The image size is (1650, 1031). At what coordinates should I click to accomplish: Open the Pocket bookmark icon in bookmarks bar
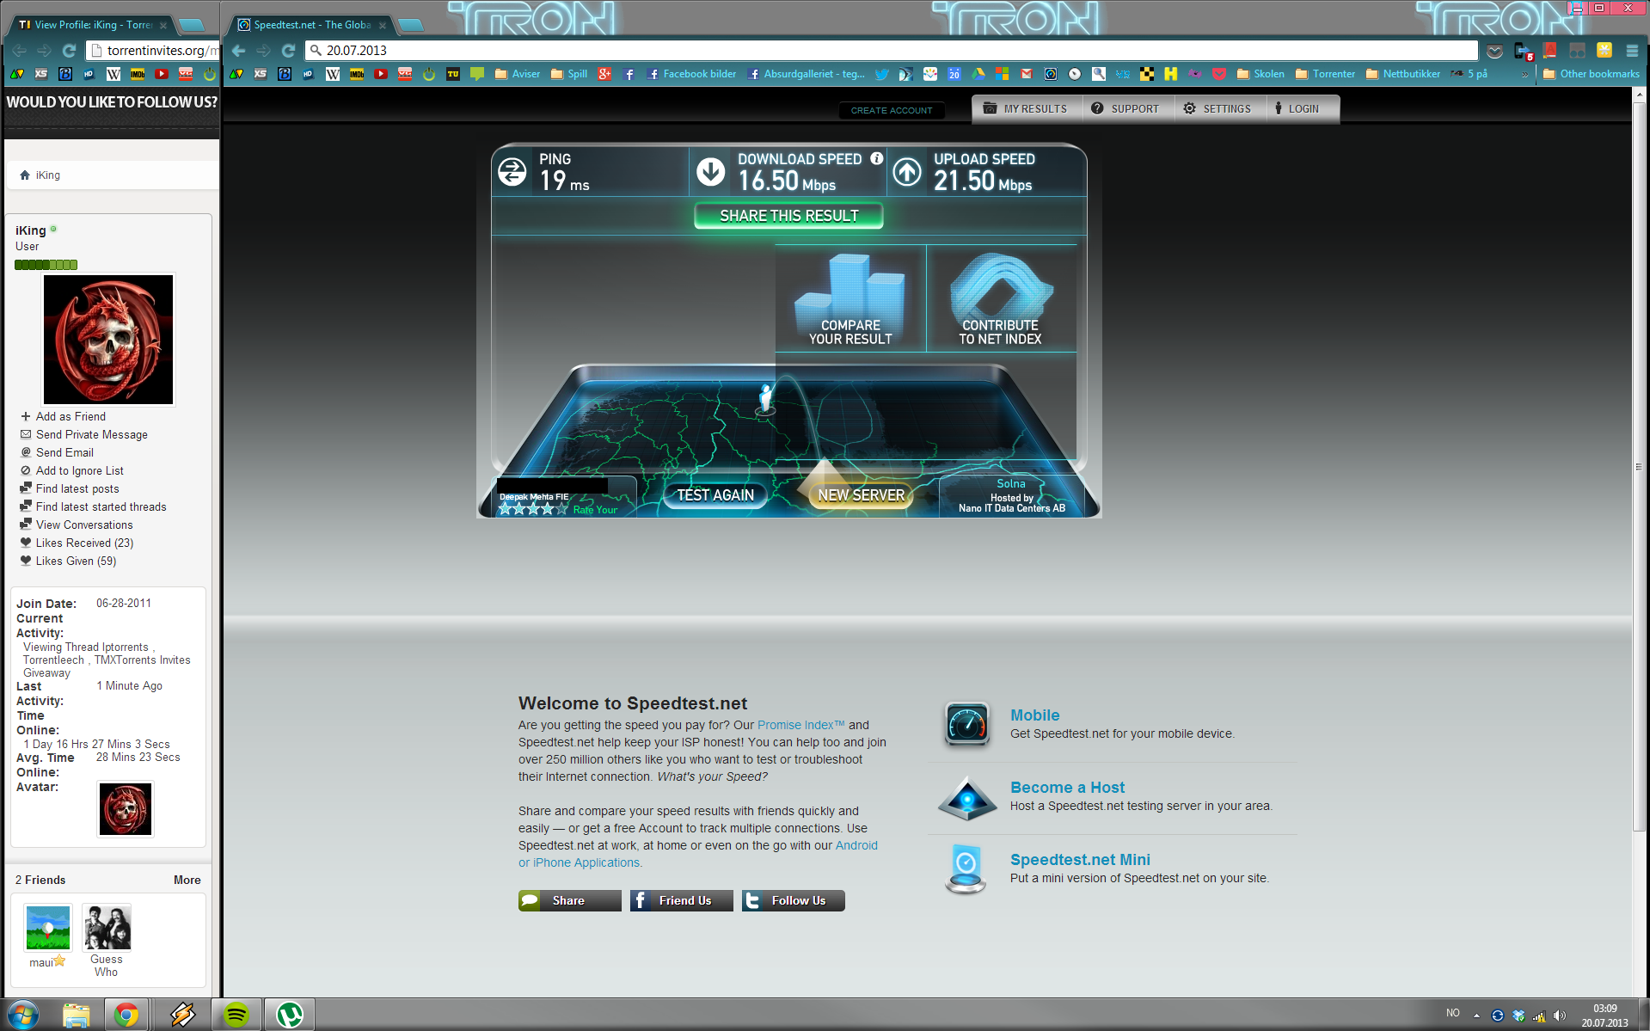[x=1218, y=74]
